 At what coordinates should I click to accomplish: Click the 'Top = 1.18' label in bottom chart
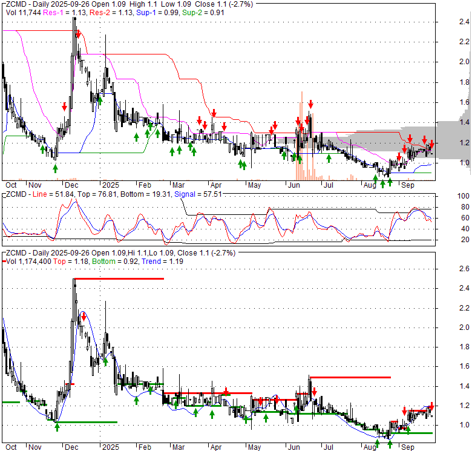(71, 262)
